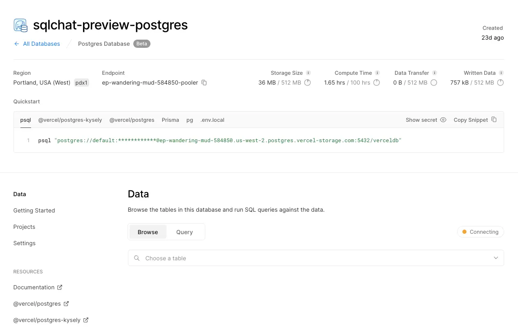Click the Postgres database logo icon
This screenshot has width=518, height=331.
point(20,25)
